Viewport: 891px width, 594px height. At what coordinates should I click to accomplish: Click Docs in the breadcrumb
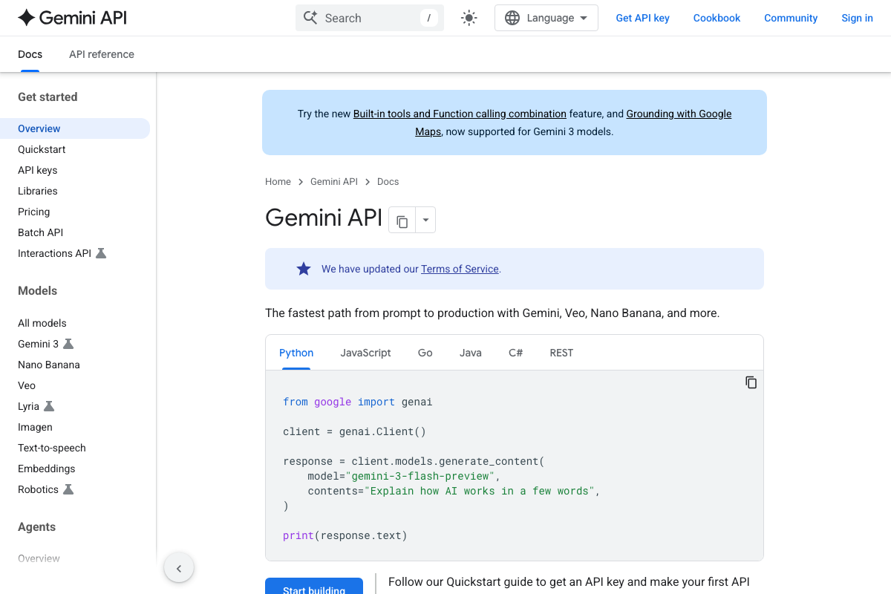point(388,181)
